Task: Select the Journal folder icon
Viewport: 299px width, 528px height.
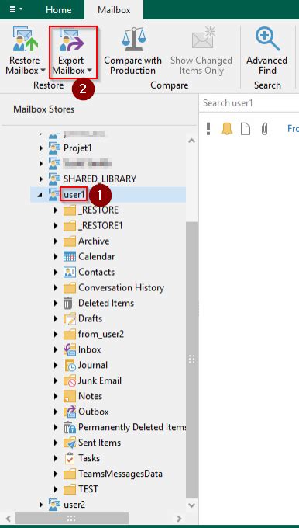Action: (x=70, y=366)
